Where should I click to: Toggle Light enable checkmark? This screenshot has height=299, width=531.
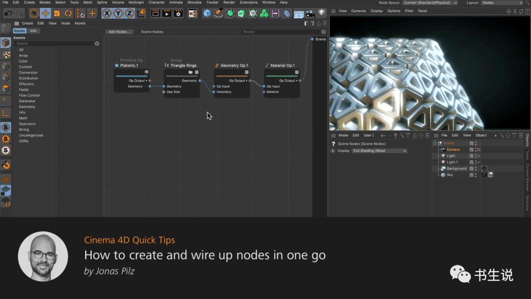(x=479, y=156)
